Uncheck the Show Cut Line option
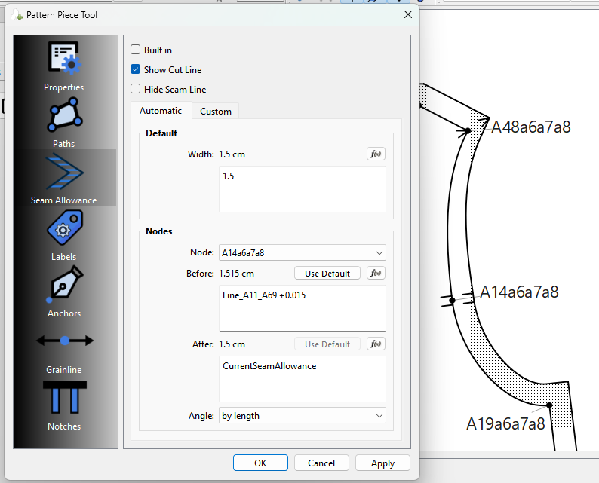The height and width of the screenshot is (483, 599). coord(136,70)
